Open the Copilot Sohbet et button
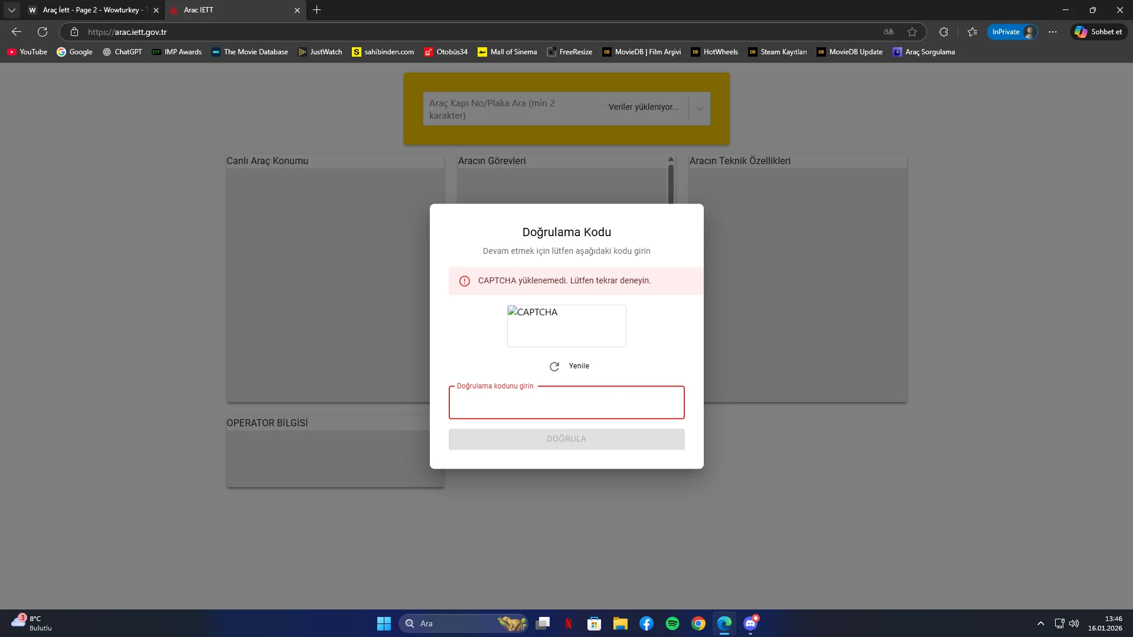 tap(1098, 32)
